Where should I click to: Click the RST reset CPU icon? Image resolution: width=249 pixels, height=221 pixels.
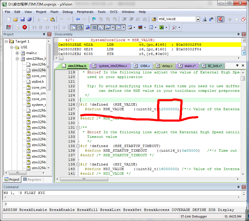click(8, 27)
